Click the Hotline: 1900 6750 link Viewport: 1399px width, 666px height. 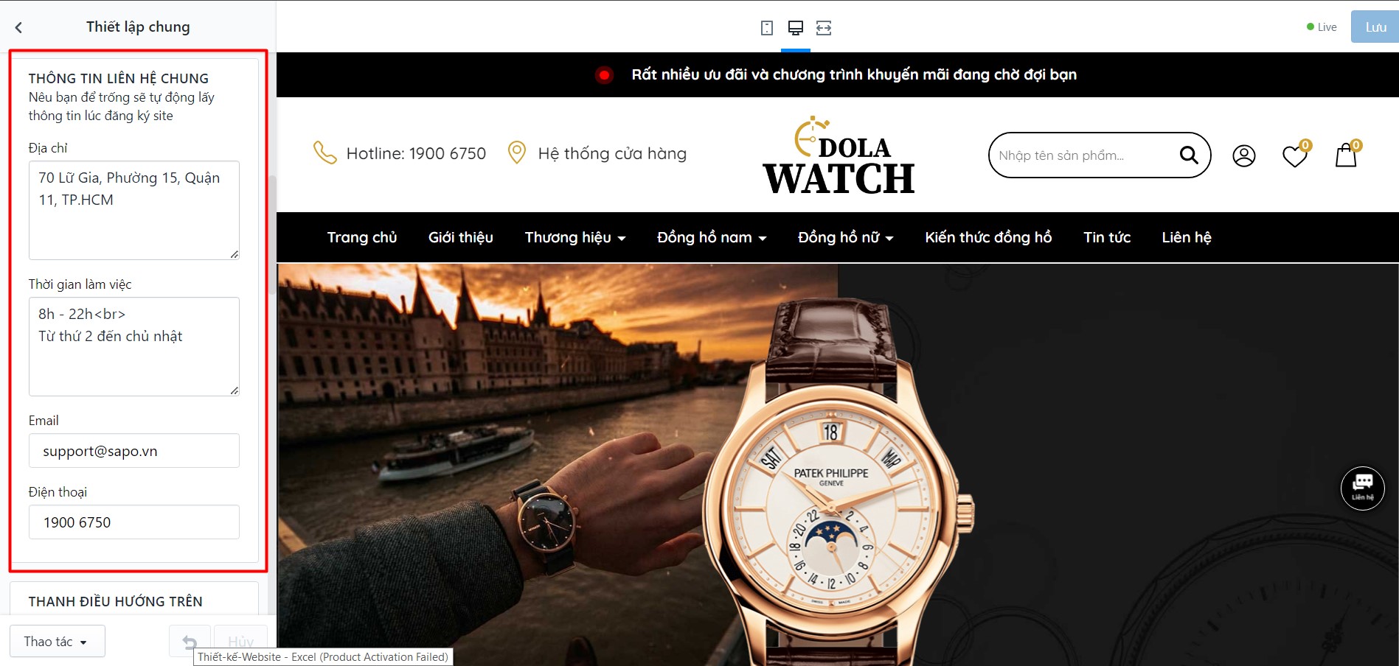pos(416,153)
